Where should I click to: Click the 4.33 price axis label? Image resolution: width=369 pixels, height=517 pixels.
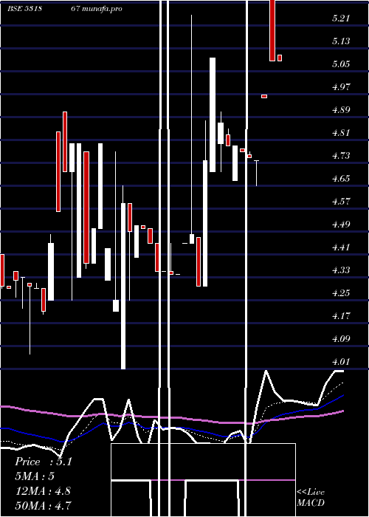(x=340, y=270)
